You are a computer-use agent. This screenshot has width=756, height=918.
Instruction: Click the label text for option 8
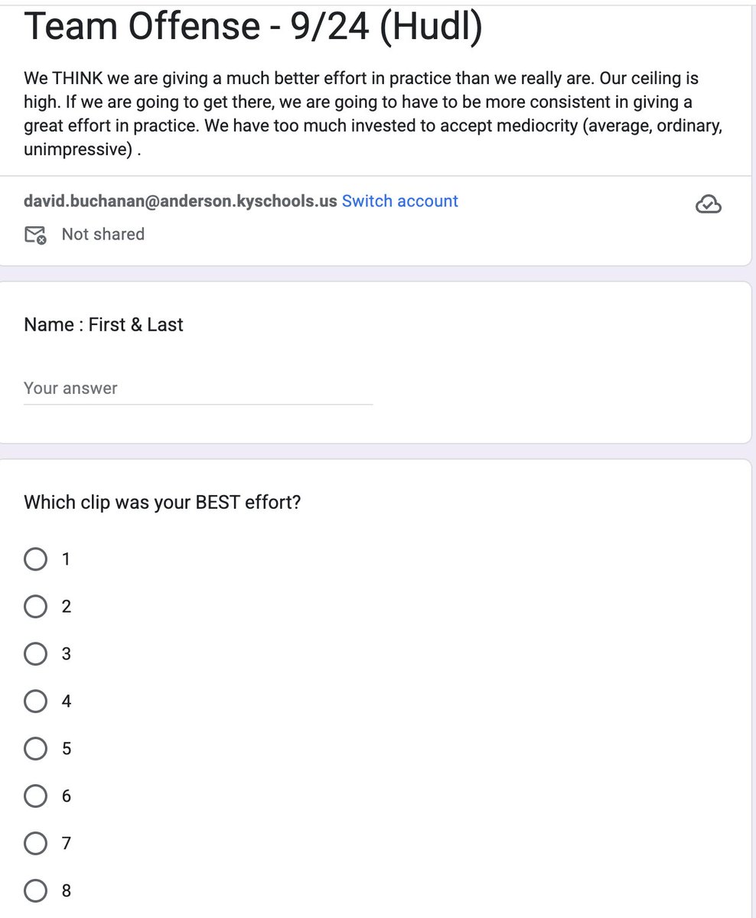(x=66, y=891)
